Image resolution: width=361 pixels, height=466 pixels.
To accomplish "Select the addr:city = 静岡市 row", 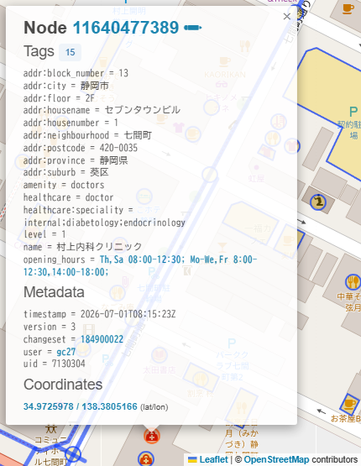I will (66, 86).
